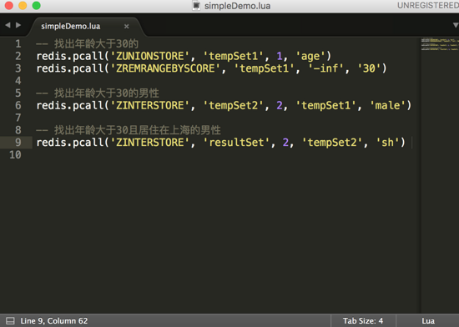The image size is (459, 327).
Task: Click line number 2 in the gutter
Action: click(18, 56)
